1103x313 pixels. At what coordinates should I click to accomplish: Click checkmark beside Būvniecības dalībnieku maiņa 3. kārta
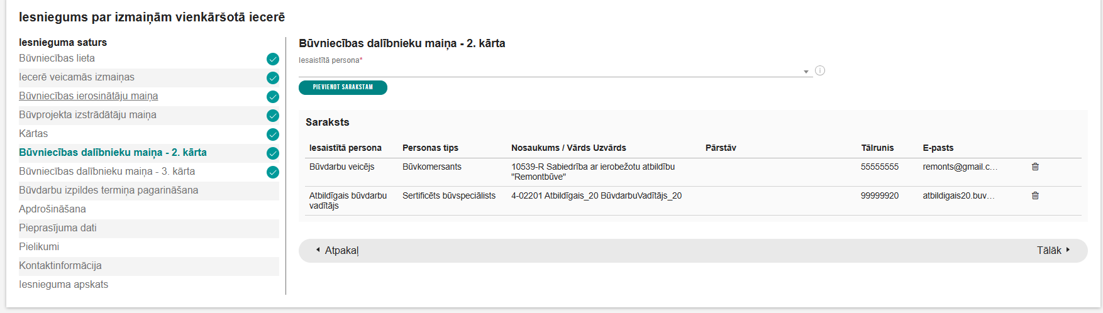[x=273, y=172]
